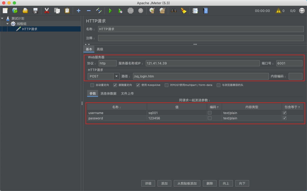This screenshot has width=307, height=191.
Task: Click the 服务器名称或IP field
Action: click(203, 63)
